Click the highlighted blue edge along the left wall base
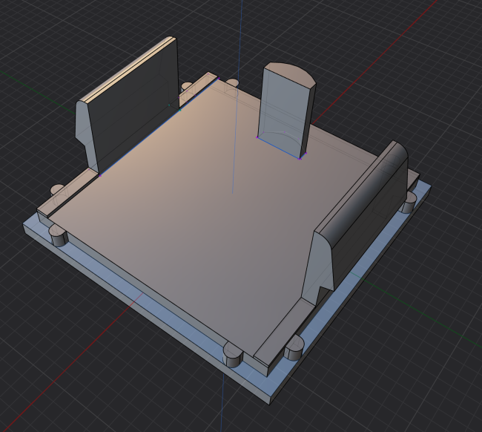Image resolution: width=482 pixels, height=432 pixels. click(x=159, y=127)
